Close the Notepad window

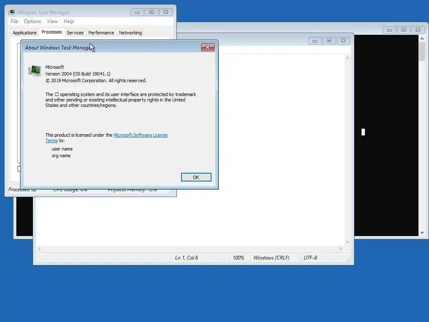coord(344,41)
